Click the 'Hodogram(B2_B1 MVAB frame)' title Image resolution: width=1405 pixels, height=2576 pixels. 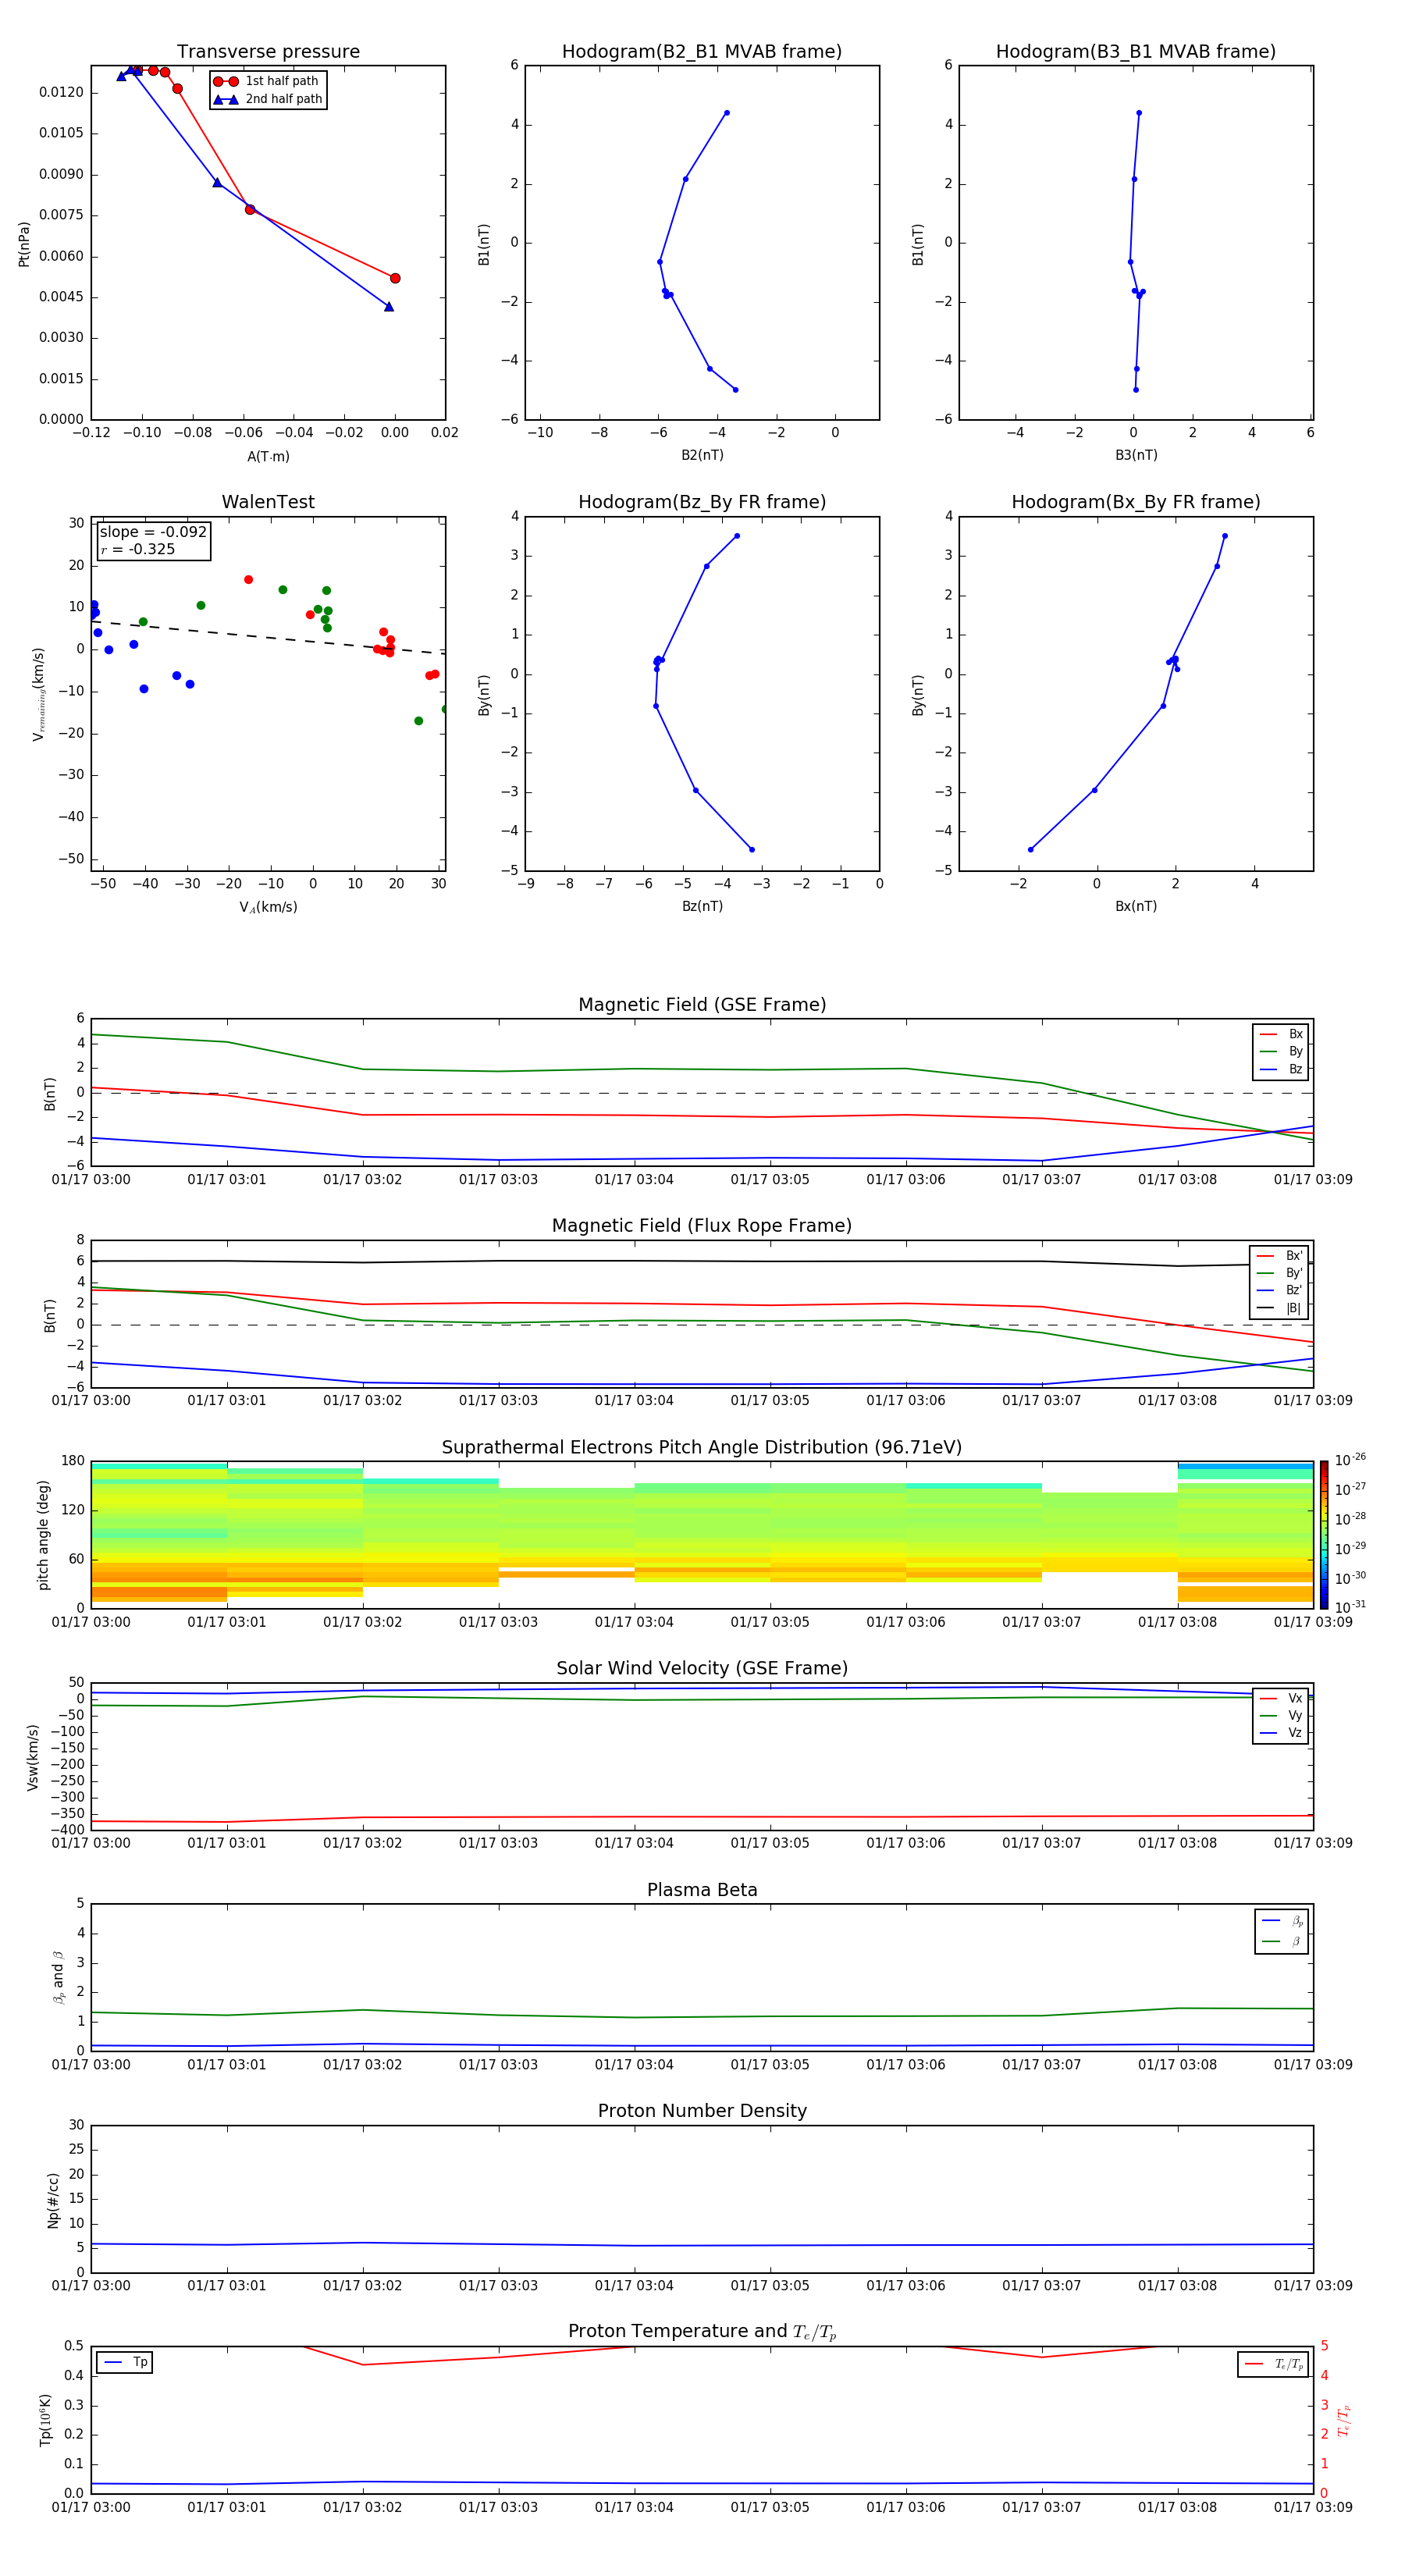702,52
